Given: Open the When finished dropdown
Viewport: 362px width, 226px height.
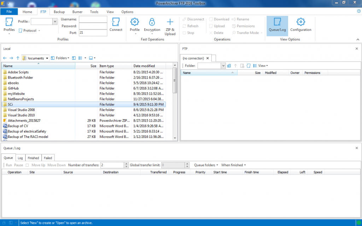Looking at the screenshot, I should [233, 165].
